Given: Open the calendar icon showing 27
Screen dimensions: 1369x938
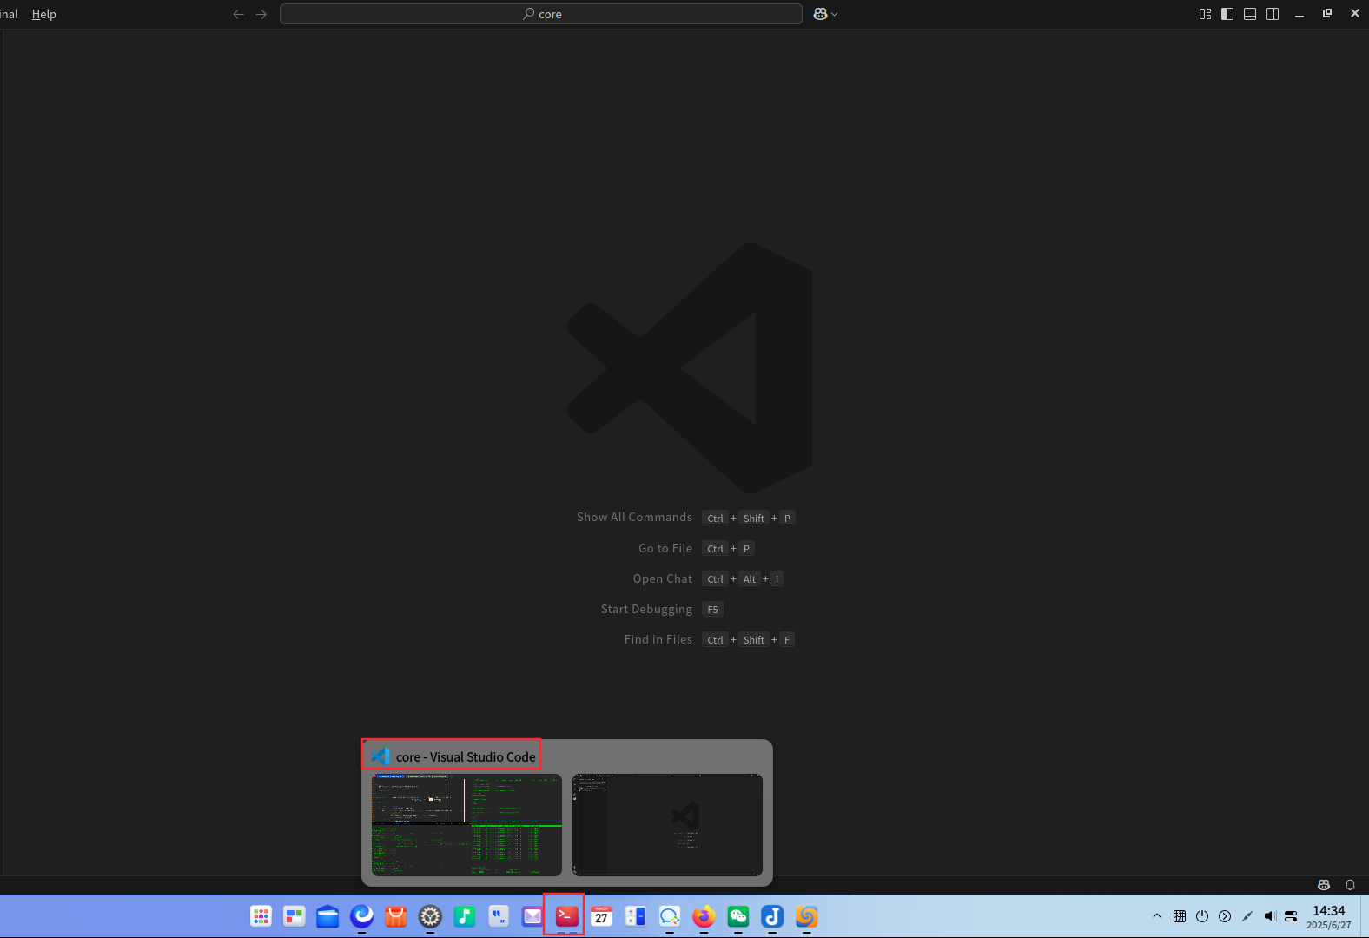Looking at the screenshot, I should pos(601,916).
